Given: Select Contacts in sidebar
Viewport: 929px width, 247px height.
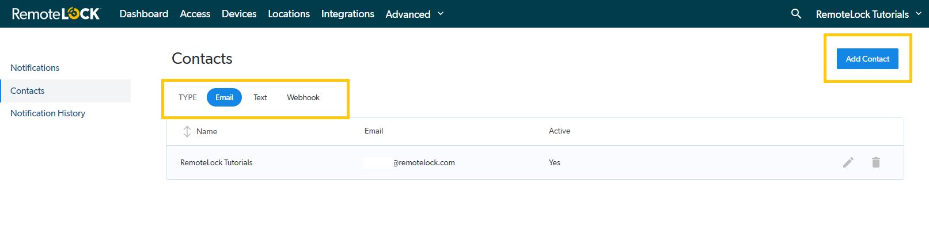Looking at the screenshot, I should (x=66, y=91).
